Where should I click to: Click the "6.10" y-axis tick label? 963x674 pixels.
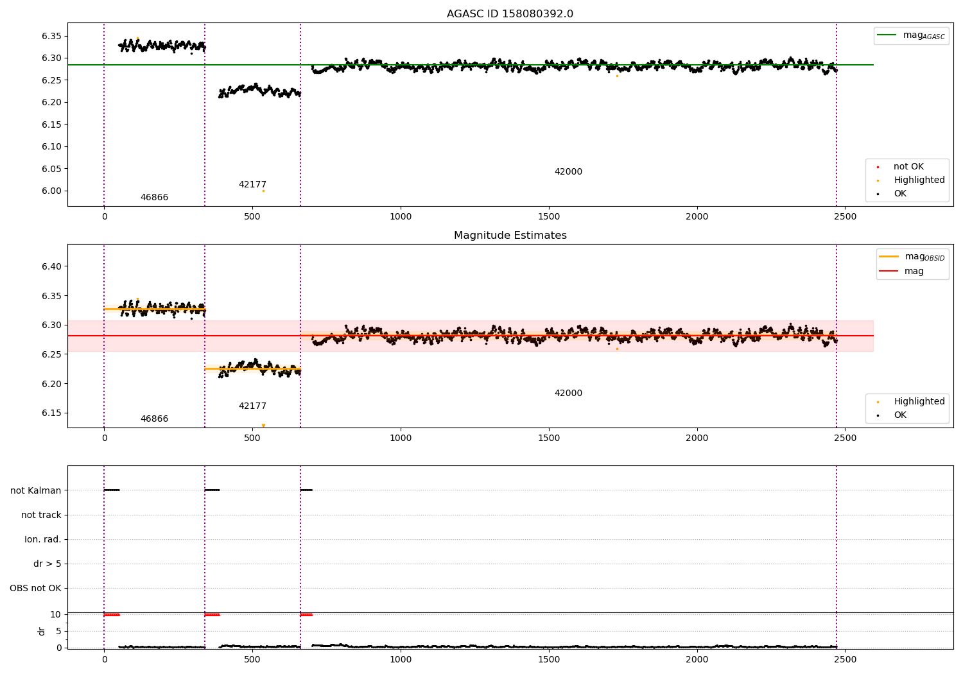click(x=52, y=147)
